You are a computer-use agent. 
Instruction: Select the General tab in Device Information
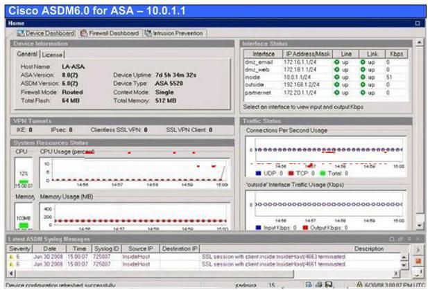(x=27, y=54)
